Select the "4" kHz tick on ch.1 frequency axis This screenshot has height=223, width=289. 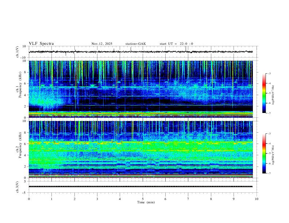[x=26, y=95]
